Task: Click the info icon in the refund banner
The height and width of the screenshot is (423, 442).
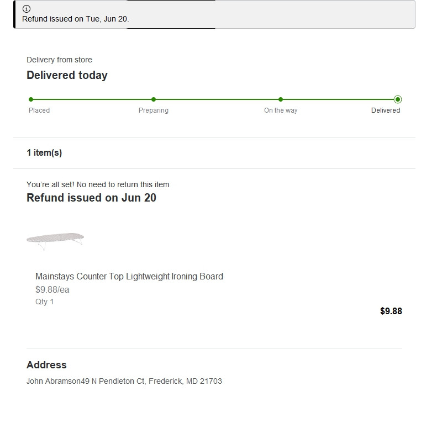Action: [x=27, y=9]
